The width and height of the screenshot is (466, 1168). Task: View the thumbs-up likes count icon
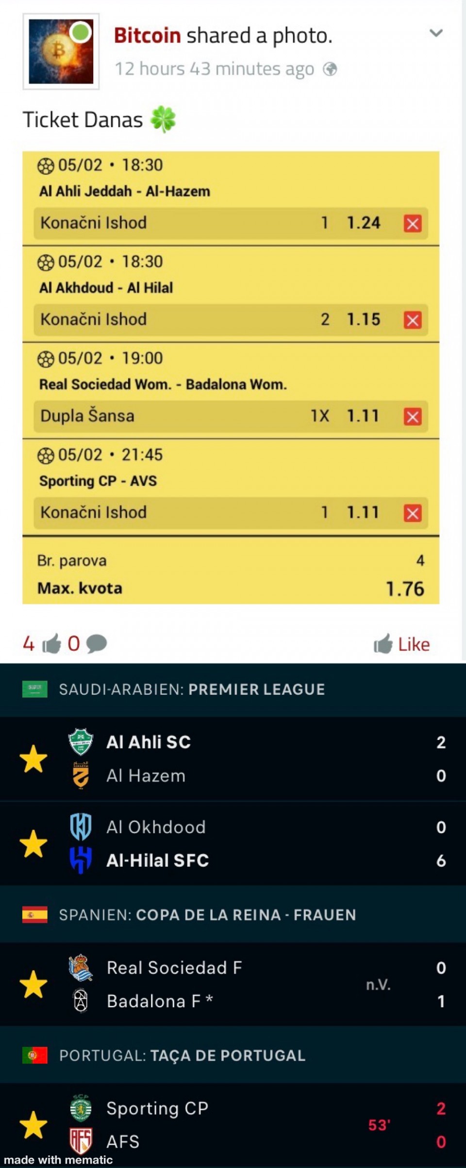point(51,644)
